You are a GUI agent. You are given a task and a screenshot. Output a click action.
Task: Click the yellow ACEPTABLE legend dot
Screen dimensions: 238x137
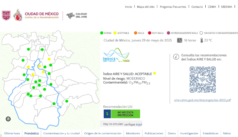115,33
